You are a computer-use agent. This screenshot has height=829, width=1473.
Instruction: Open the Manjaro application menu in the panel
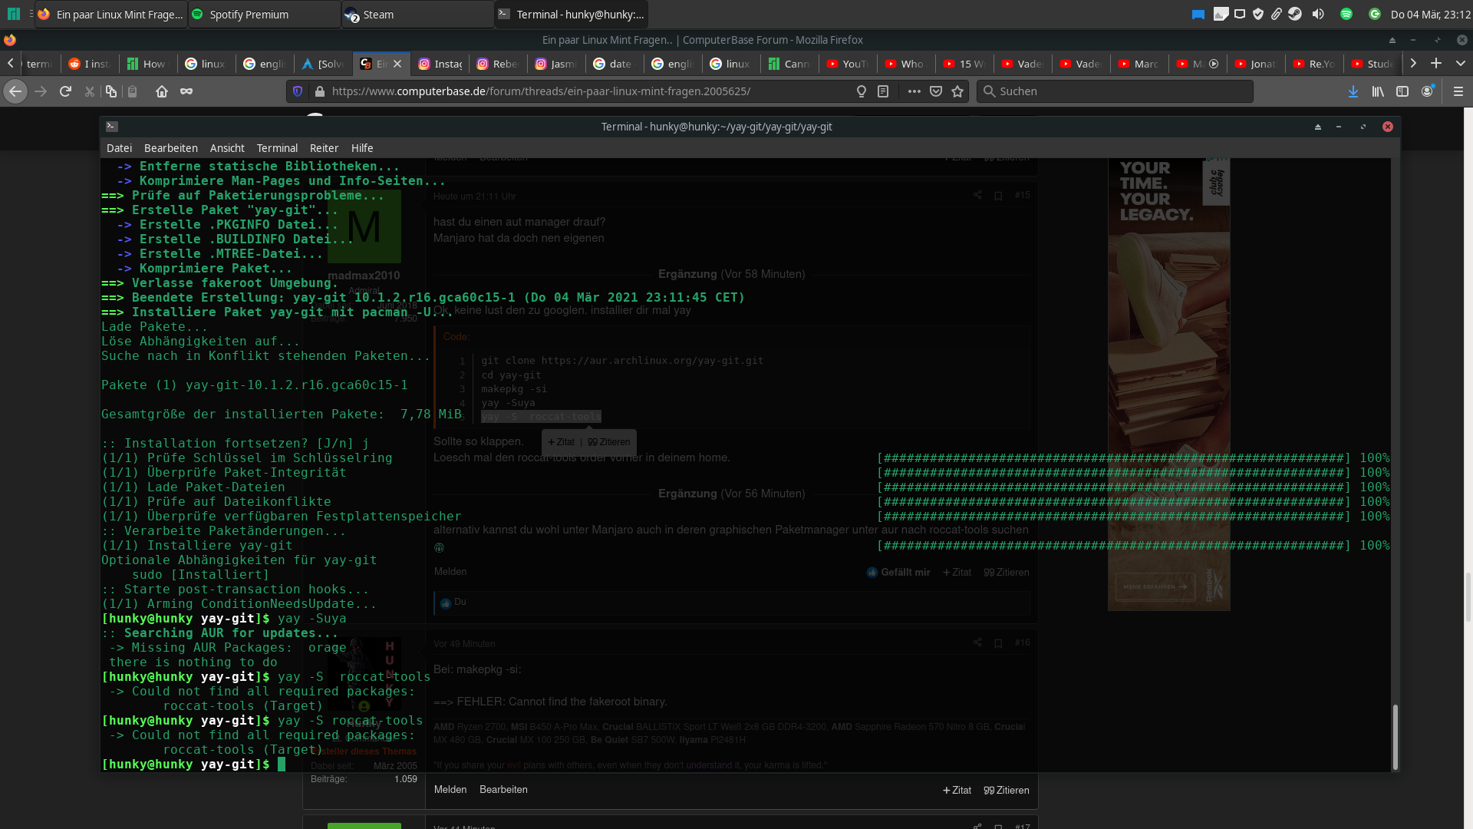[x=14, y=14]
